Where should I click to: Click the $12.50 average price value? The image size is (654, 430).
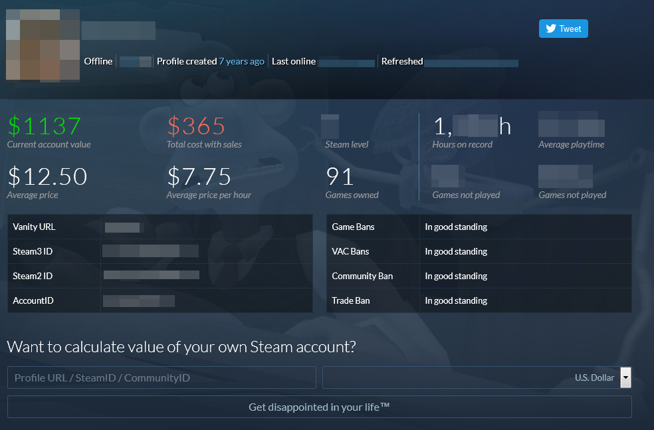pos(48,176)
